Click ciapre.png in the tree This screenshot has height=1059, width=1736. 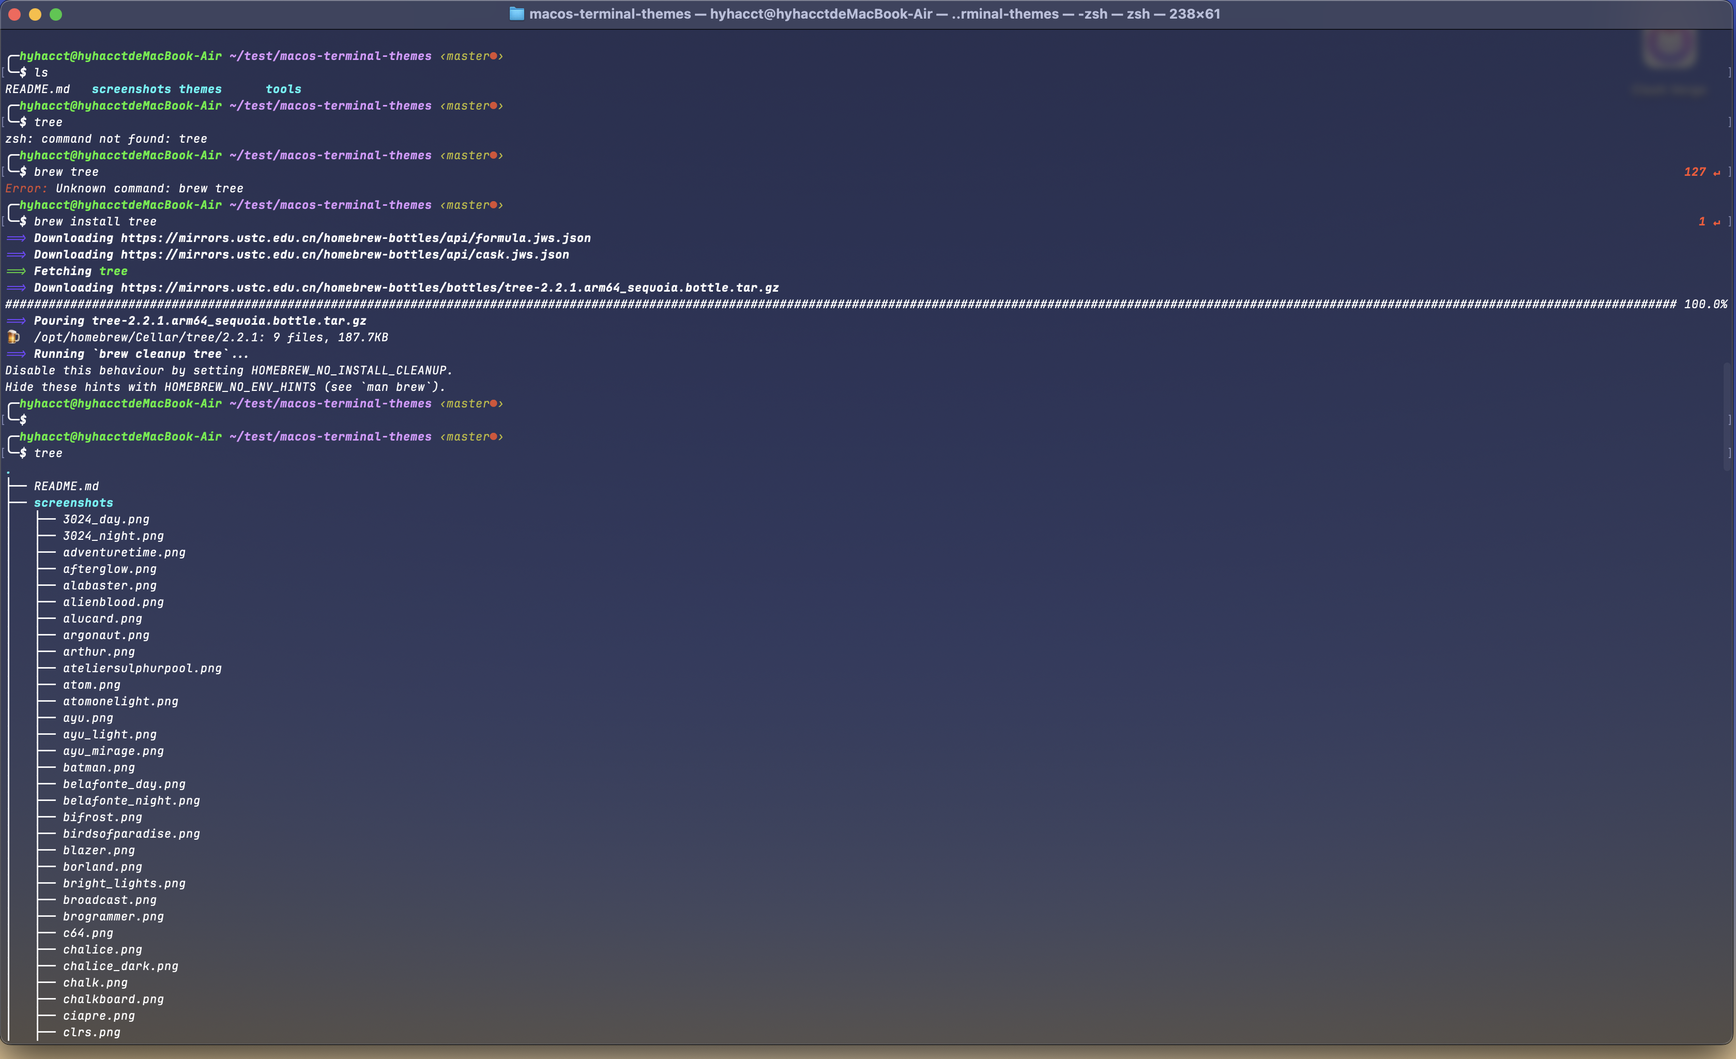(x=99, y=1016)
